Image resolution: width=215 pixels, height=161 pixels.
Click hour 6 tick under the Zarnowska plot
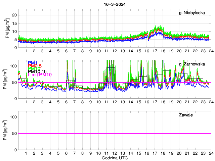point(66,102)
